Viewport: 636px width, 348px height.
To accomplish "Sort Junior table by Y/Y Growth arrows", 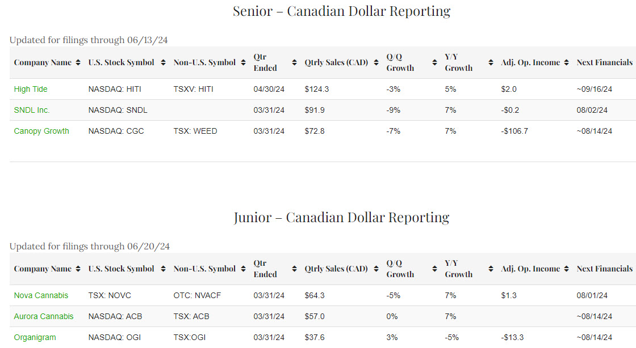I will tap(491, 269).
